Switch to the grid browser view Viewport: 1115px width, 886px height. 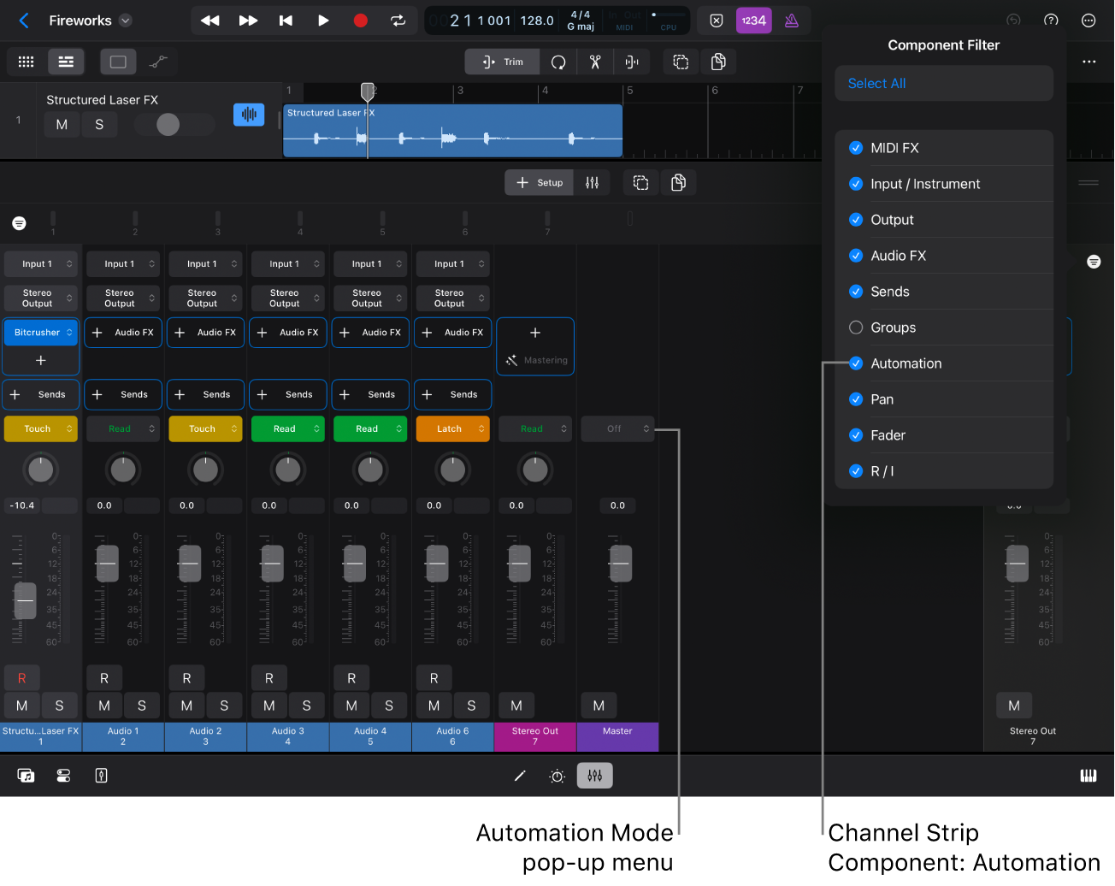(27, 62)
